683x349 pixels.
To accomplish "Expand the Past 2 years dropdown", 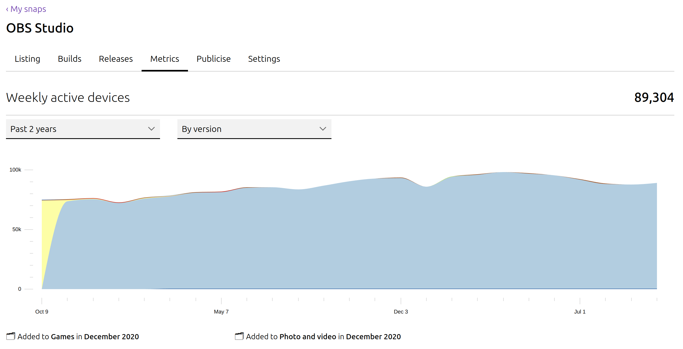I will (83, 129).
